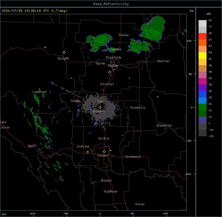Click the Didsbury label

point(99,111)
